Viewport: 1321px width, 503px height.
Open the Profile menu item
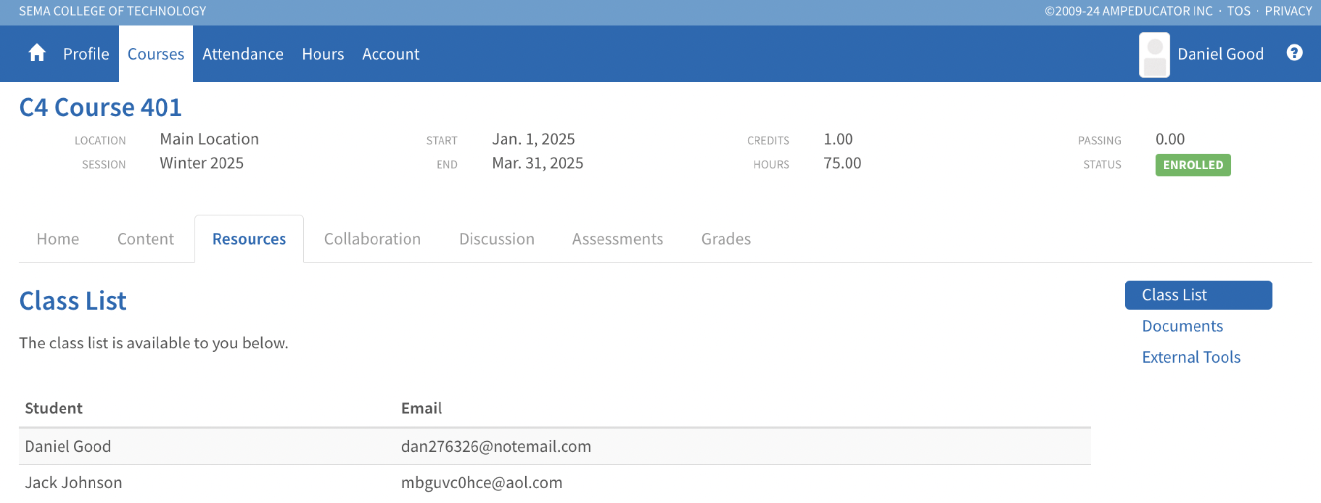[86, 54]
